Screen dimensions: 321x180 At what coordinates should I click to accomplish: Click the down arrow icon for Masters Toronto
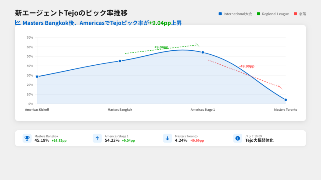(x=167, y=138)
